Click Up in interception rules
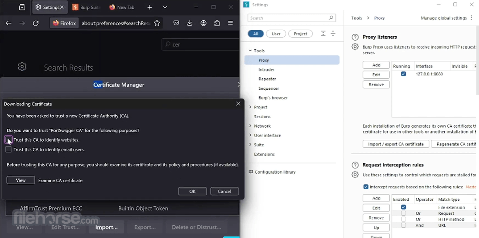 pyautogui.click(x=376, y=228)
